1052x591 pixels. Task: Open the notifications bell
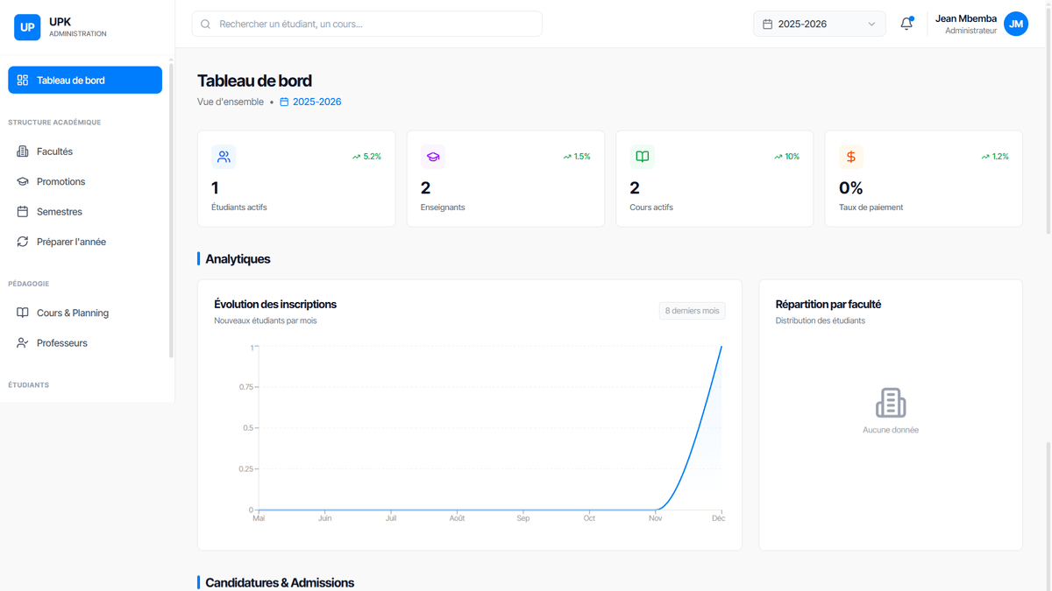click(x=906, y=24)
